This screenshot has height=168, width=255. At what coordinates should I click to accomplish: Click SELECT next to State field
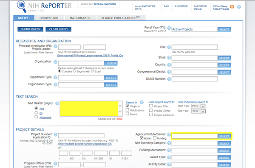pos(224,58)
